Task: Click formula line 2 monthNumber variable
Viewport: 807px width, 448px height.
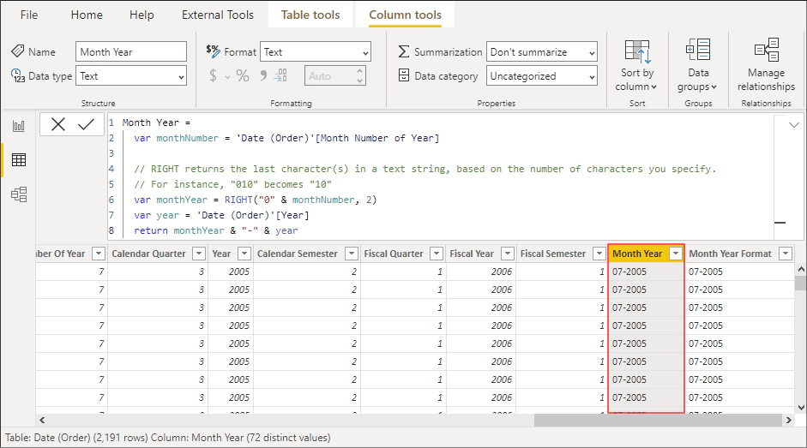Action: [286, 138]
